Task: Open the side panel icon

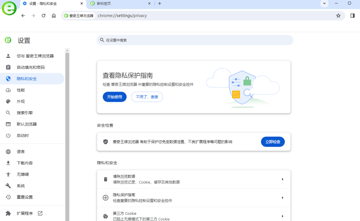Action: pos(352,15)
